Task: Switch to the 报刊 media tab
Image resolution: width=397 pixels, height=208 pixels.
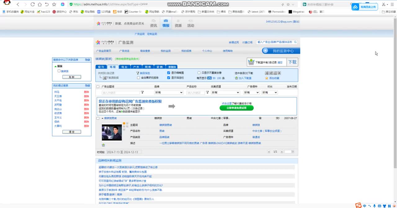Action: tap(101, 67)
